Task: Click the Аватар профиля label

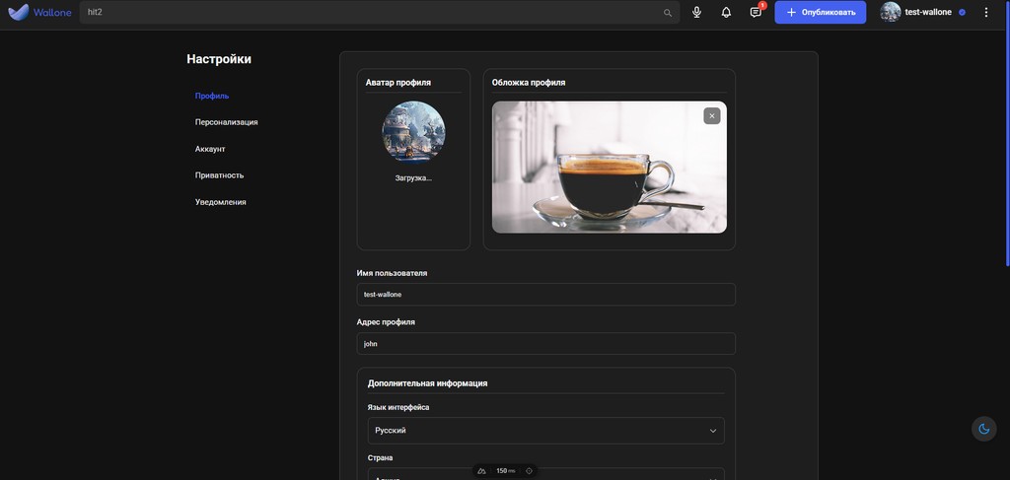Action: pos(398,83)
